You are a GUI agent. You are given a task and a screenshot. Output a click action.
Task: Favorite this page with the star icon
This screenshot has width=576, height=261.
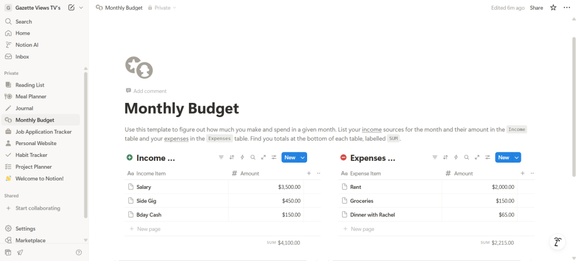click(553, 8)
